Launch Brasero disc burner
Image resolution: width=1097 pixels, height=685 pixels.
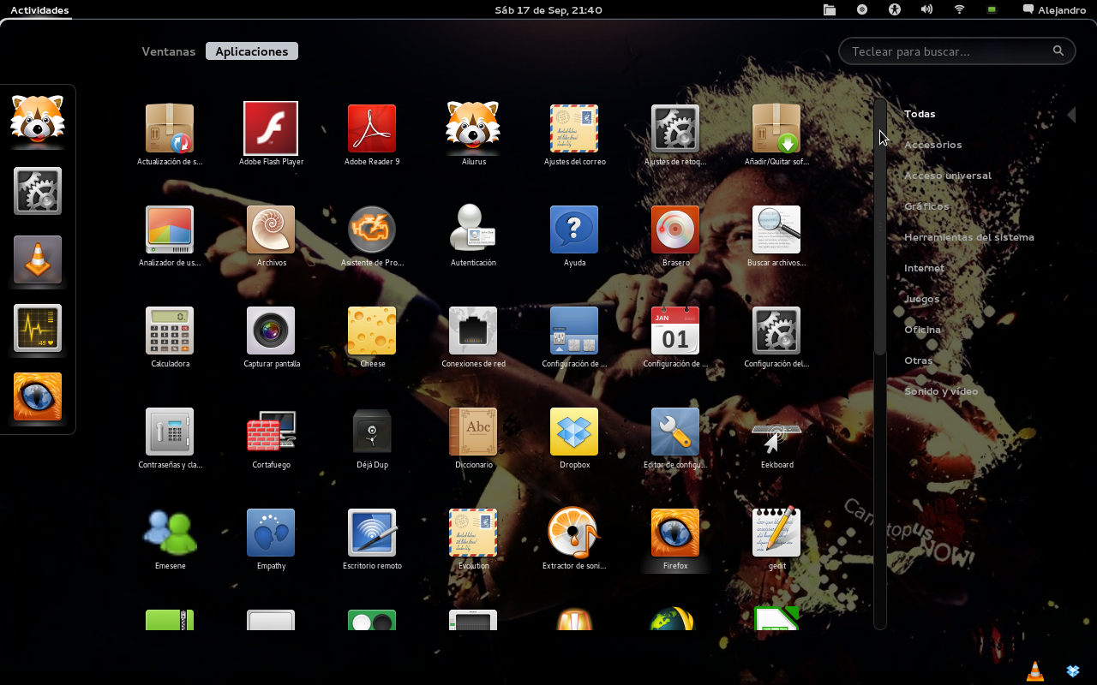tap(675, 229)
